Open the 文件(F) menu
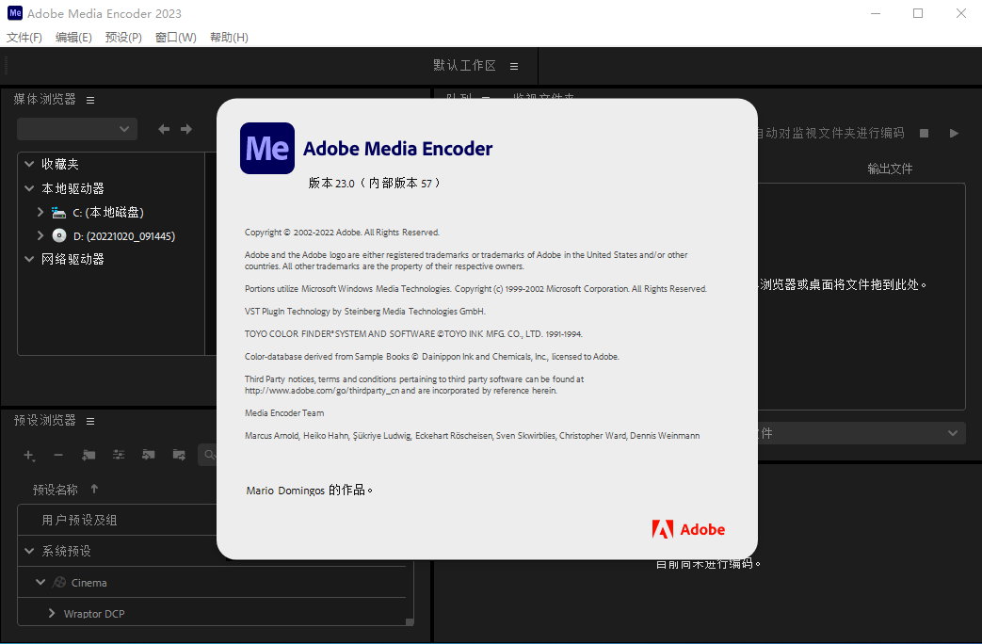Viewport: 982px width, 644px height. (x=24, y=38)
